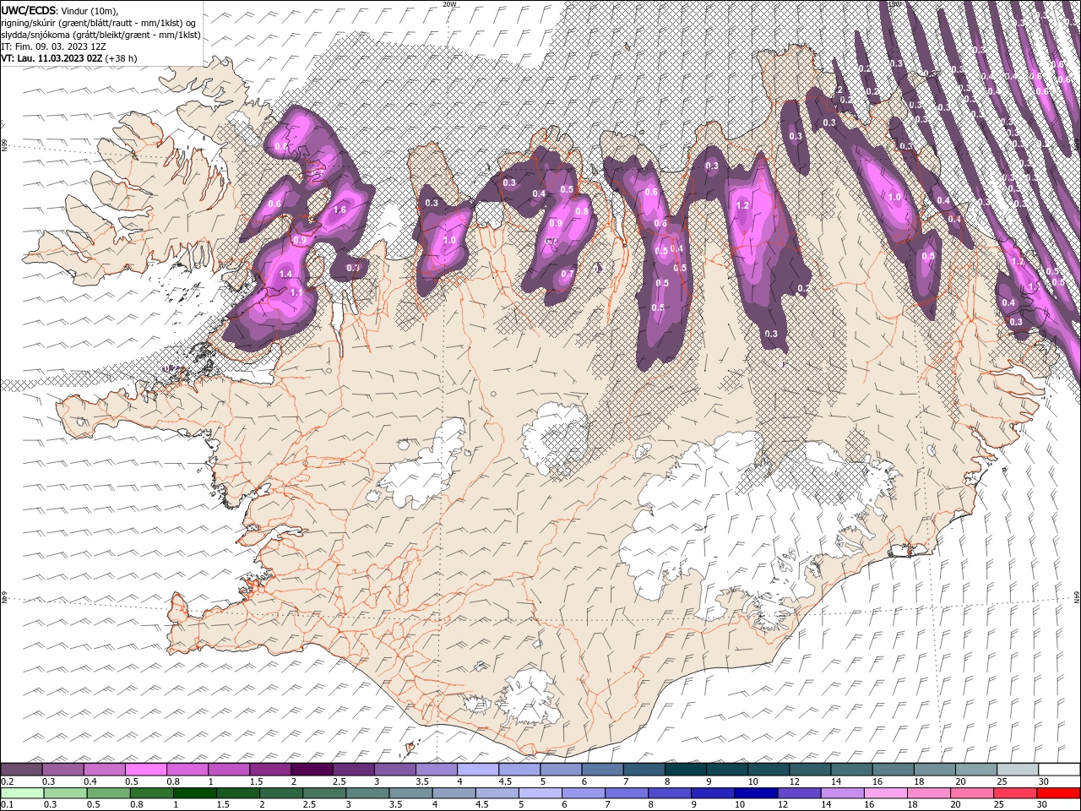1081x811 pixels.
Task: Click the rain legend swatch for 6–7 mm
Action: 584,793
